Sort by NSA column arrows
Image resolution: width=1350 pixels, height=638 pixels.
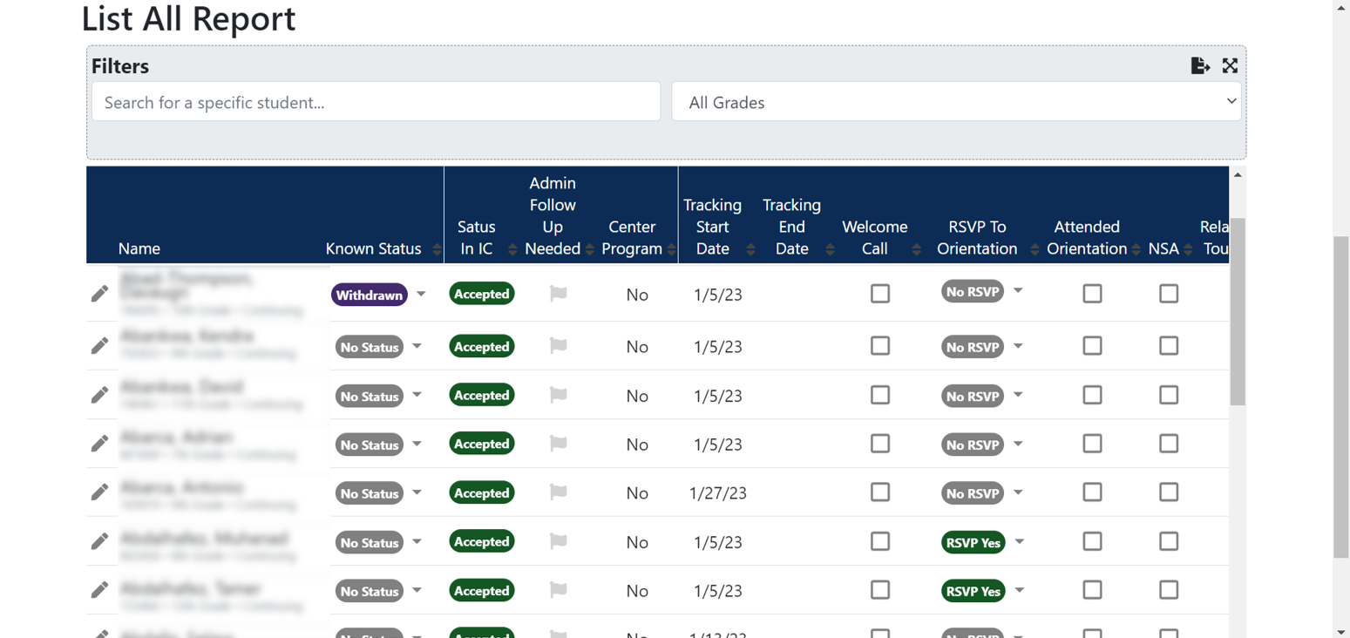click(x=1188, y=249)
